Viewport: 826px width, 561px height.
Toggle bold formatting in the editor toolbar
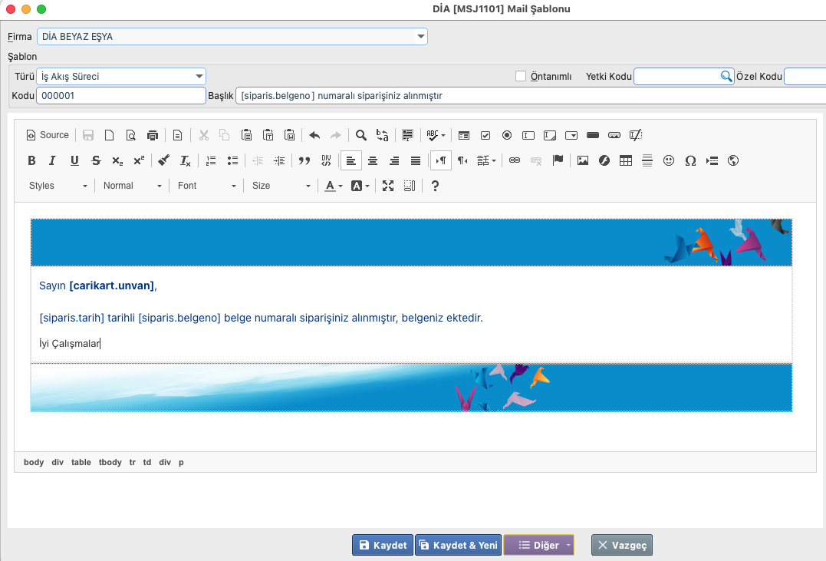[x=31, y=160]
